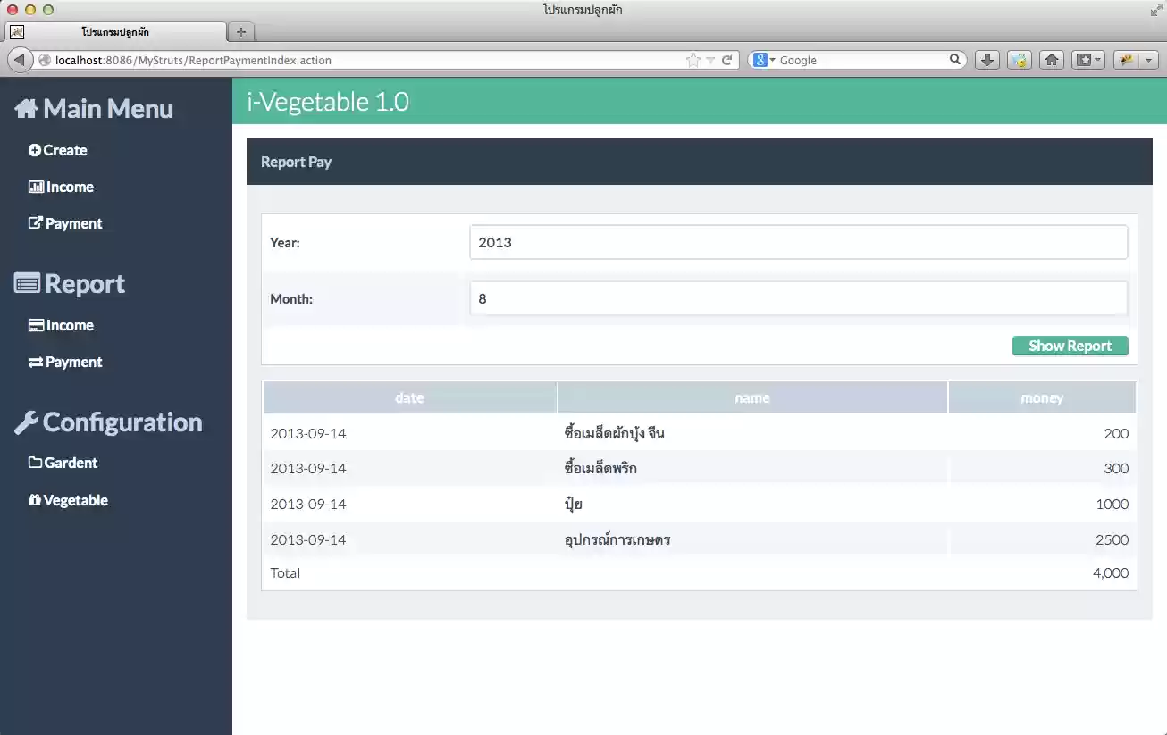Click the icon beside Vegetable
Image resolution: width=1167 pixels, height=735 pixels.
36,499
